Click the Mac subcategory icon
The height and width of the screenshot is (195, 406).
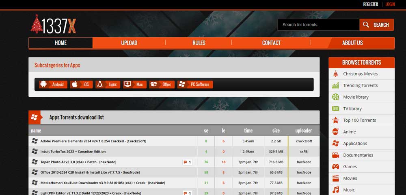pos(127,85)
